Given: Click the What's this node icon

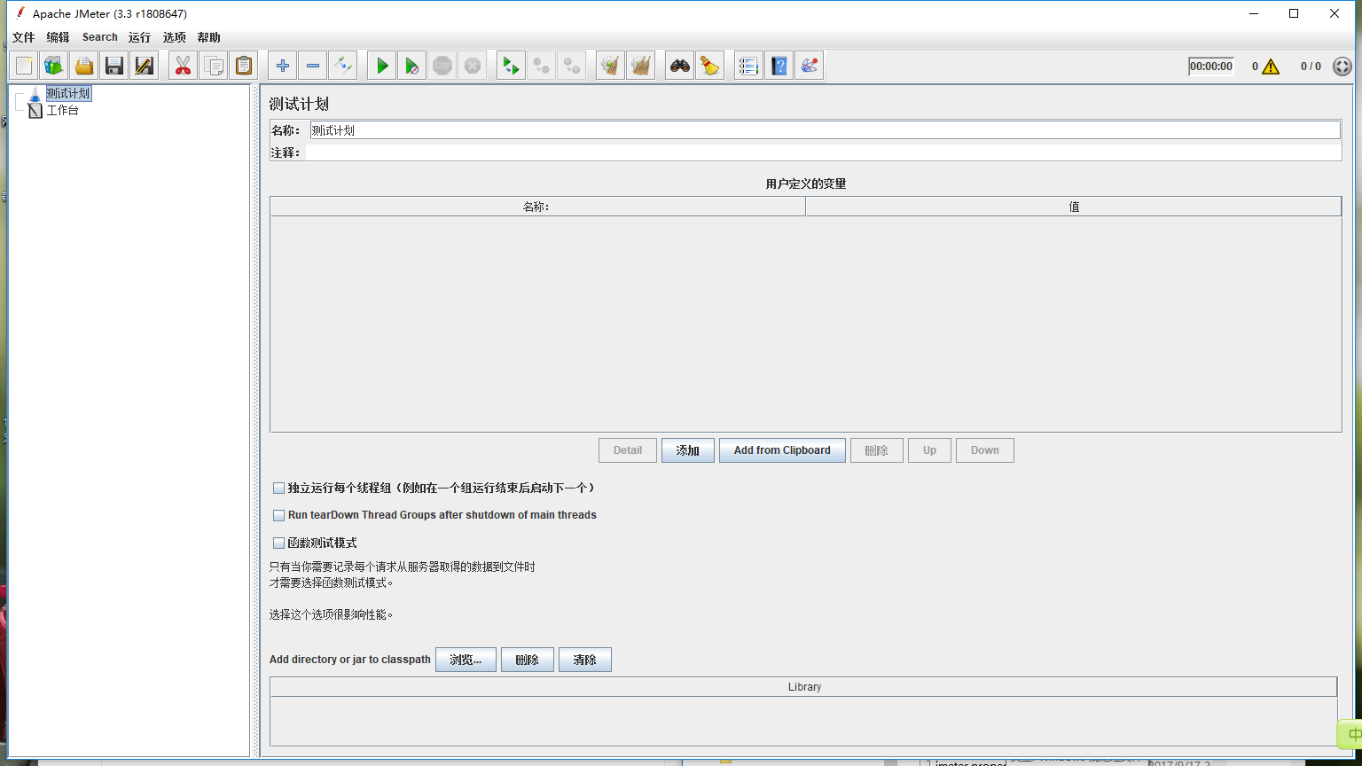Looking at the screenshot, I should click(810, 66).
